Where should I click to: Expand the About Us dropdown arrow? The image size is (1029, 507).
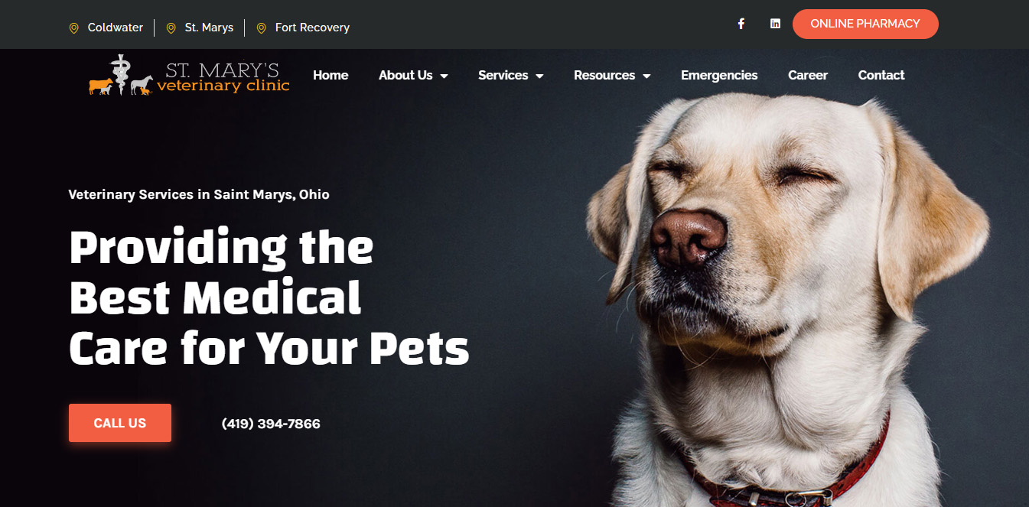[444, 76]
